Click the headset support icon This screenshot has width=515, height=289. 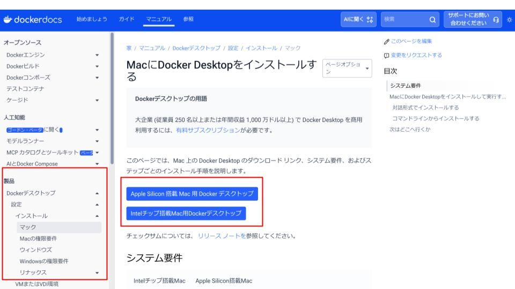pyautogui.click(x=497, y=20)
